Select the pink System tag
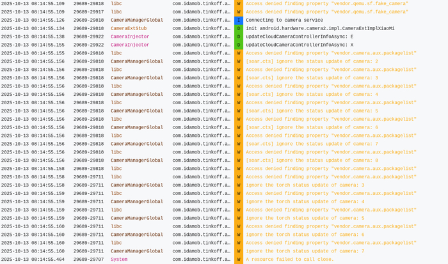Screen dimensions: 448x264 tap(119, 260)
